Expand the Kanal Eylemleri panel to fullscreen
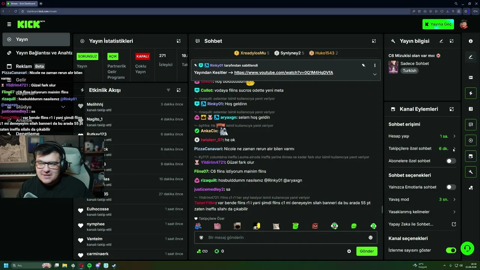480x270 pixels. point(451,109)
